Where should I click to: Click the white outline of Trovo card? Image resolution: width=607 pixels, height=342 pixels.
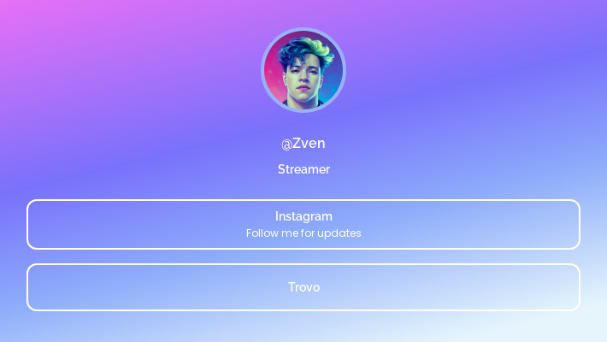coord(303,264)
